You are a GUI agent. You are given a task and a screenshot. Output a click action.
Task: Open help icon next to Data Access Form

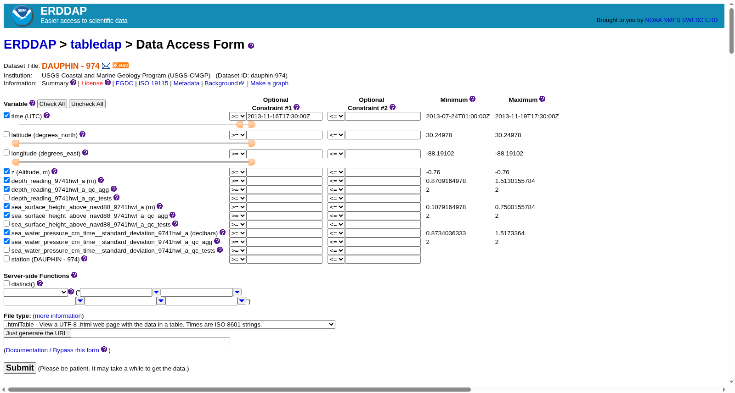coord(251,45)
